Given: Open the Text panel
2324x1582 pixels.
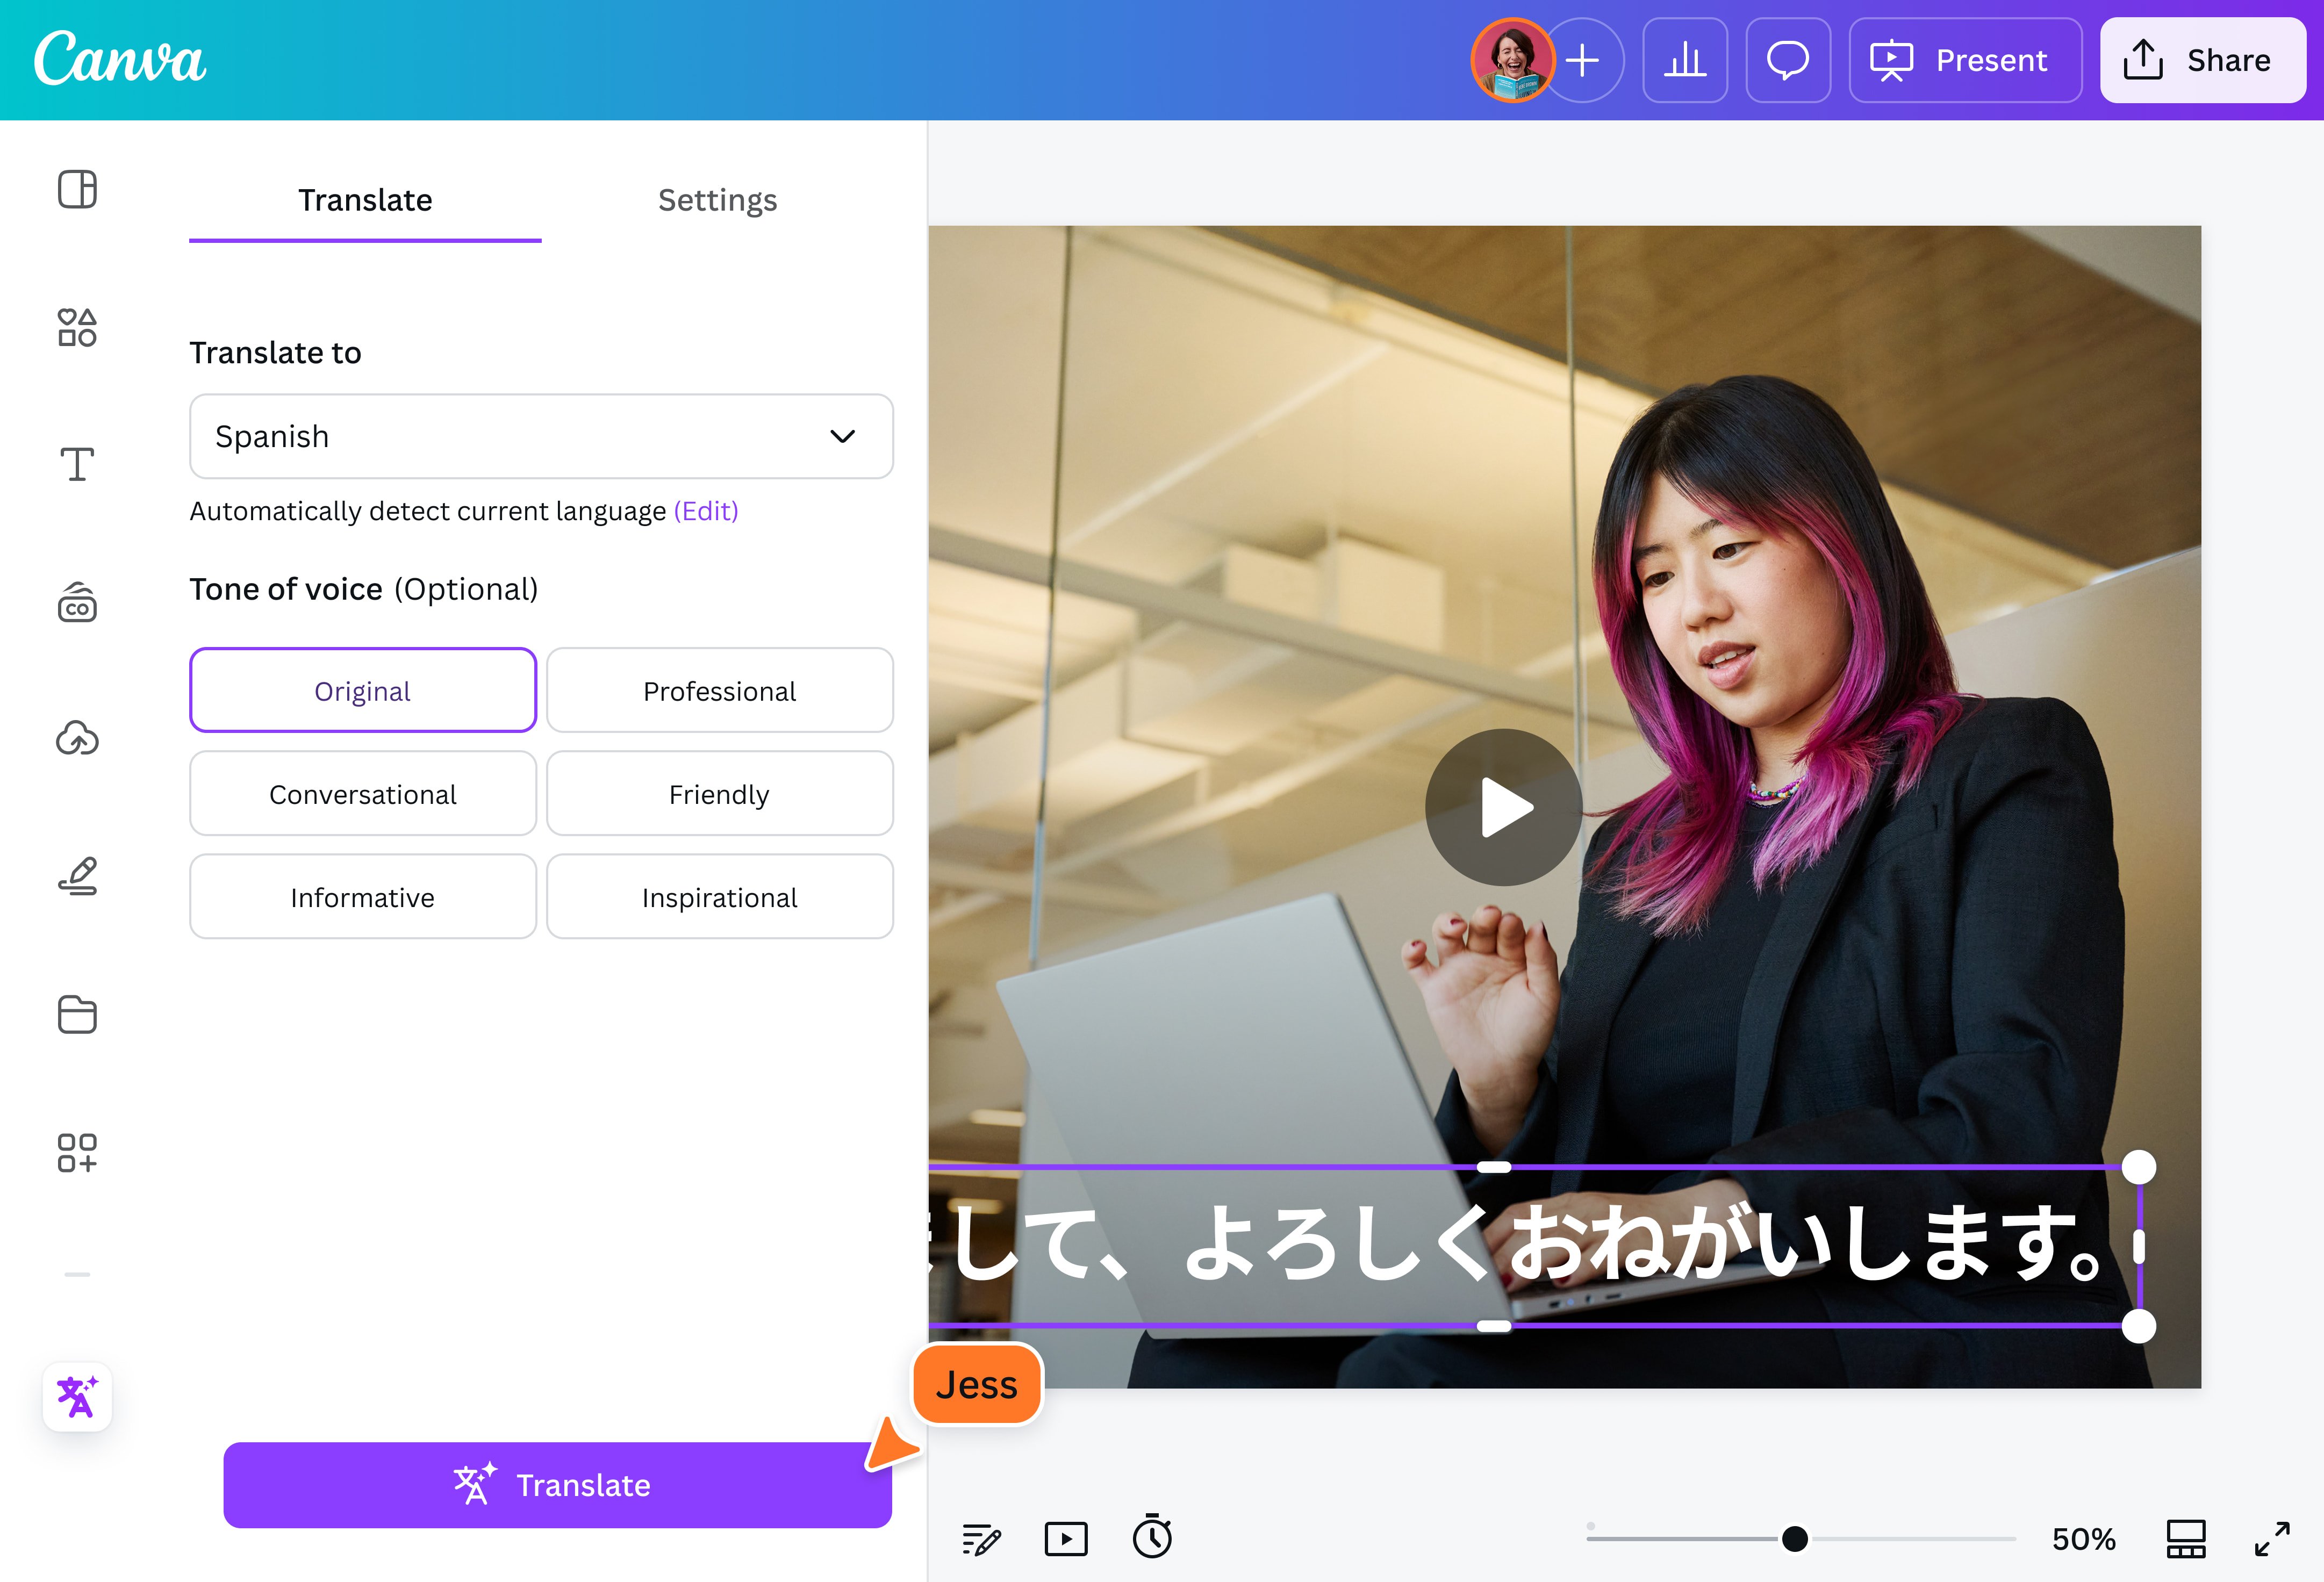Looking at the screenshot, I should click(x=77, y=464).
